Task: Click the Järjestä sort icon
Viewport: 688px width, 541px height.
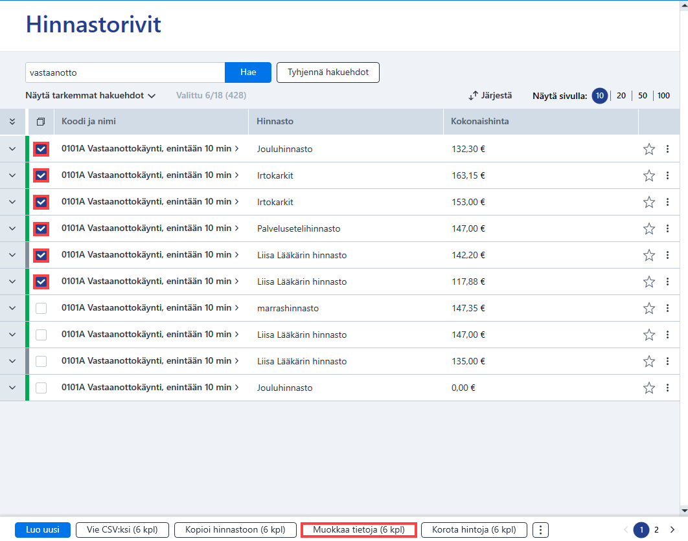Action: pos(473,96)
